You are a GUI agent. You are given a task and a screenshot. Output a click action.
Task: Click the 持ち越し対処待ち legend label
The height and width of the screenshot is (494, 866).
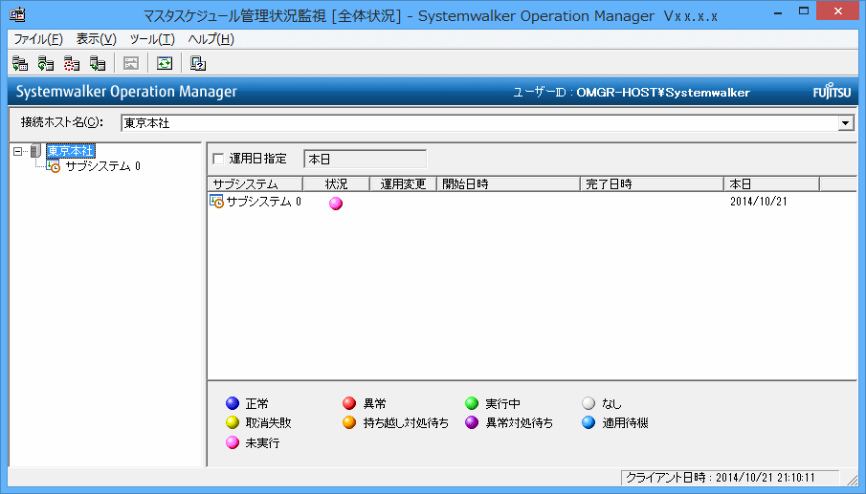pos(406,423)
